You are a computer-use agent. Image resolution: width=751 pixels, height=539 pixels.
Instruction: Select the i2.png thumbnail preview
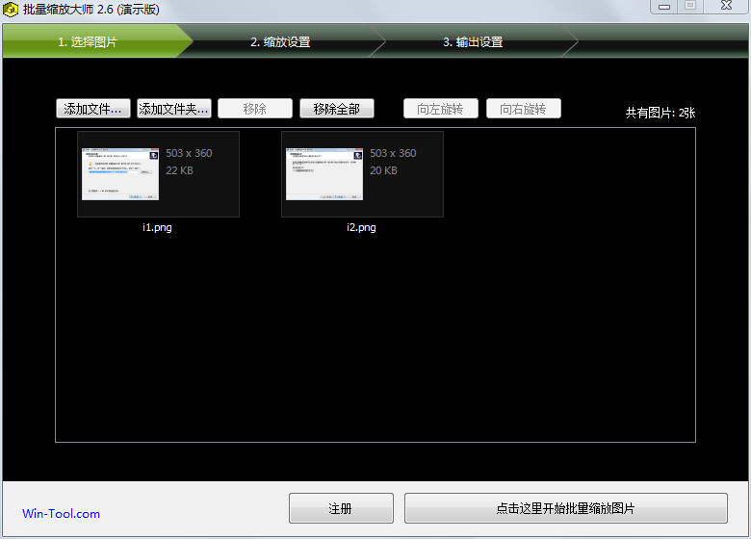[324, 174]
